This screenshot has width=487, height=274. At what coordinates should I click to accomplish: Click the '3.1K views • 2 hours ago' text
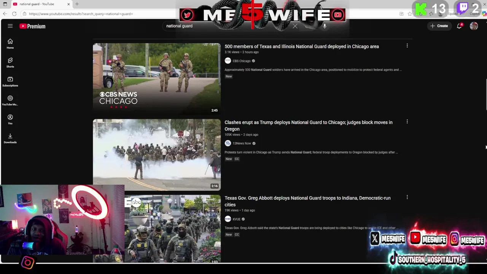[242, 52]
